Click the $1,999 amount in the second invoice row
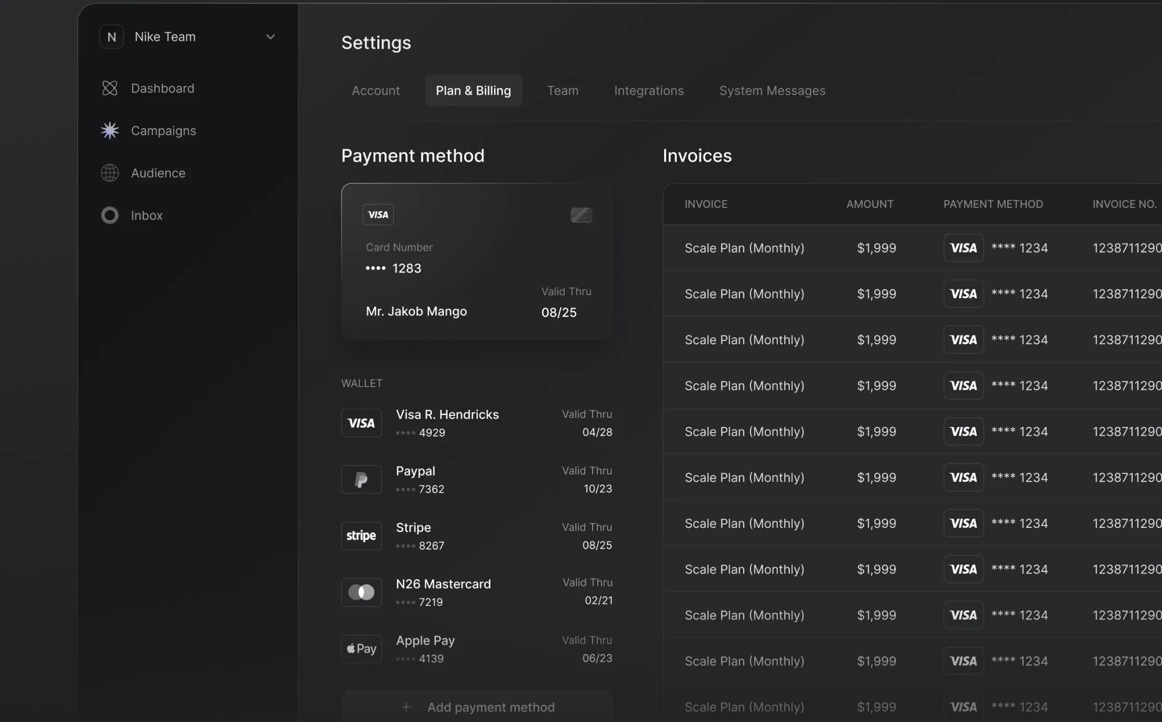 877,294
